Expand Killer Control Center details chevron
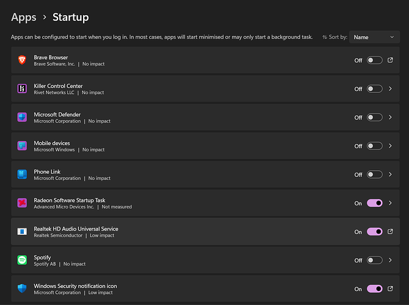Screen dimensions: 409x305 (390, 89)
